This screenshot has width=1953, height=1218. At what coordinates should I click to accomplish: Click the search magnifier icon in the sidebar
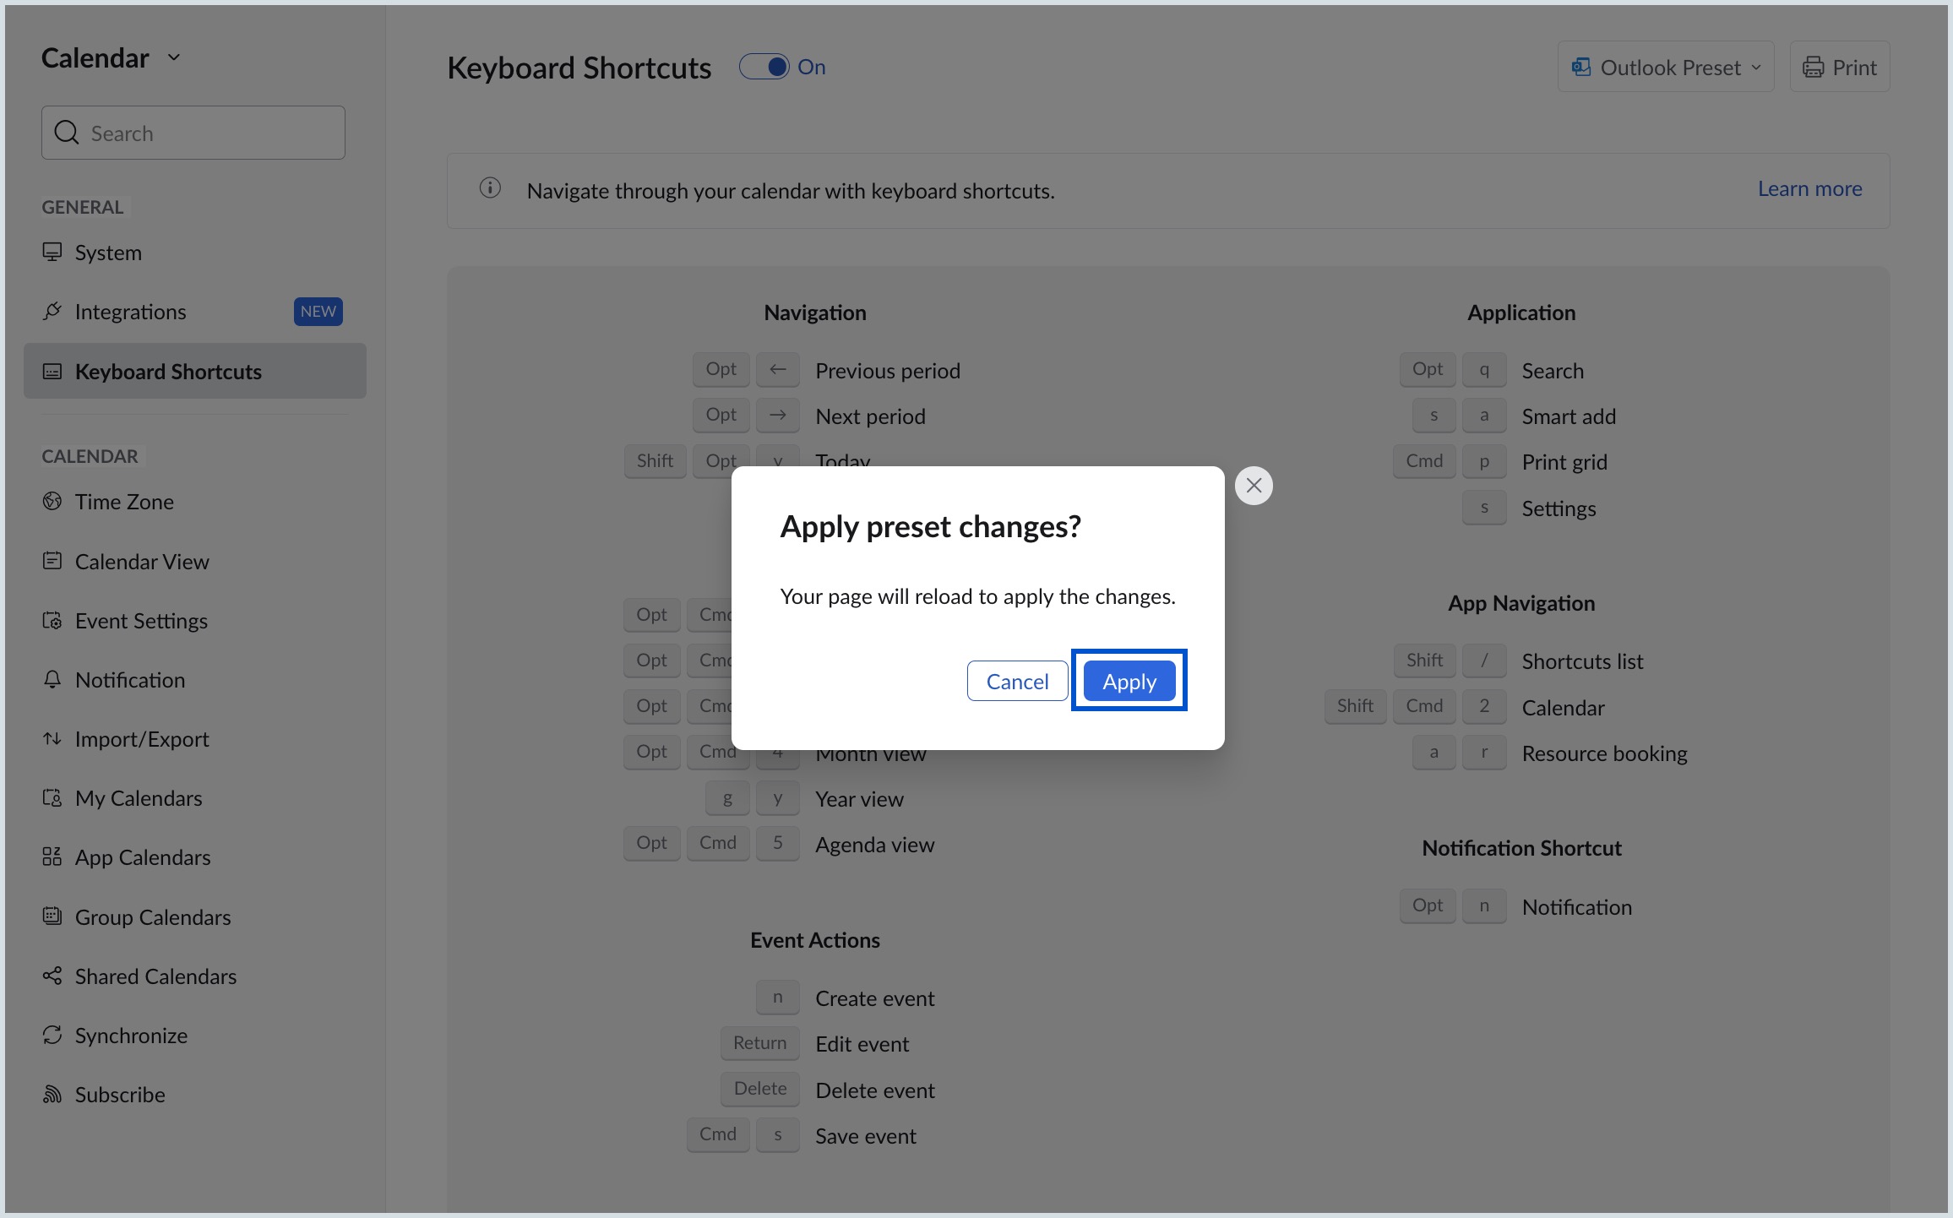tap(67, 132)
